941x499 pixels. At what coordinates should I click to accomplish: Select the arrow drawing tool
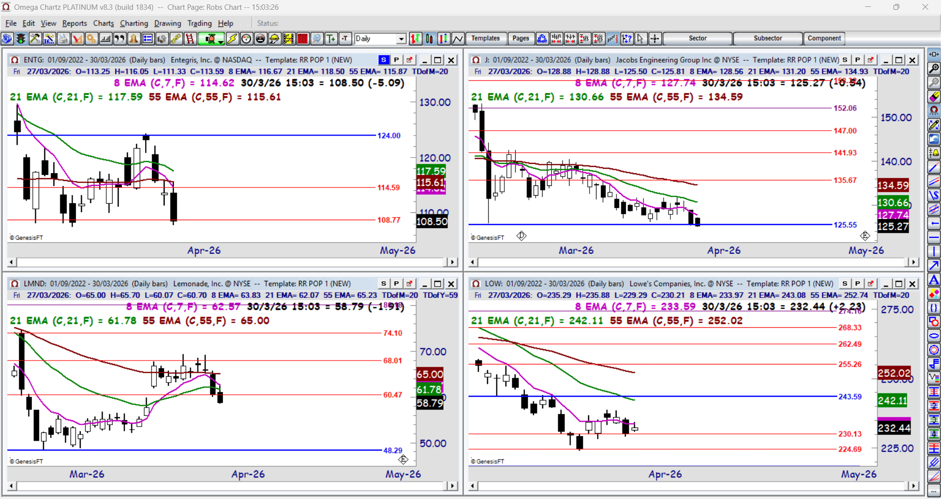tap(934, 266)
